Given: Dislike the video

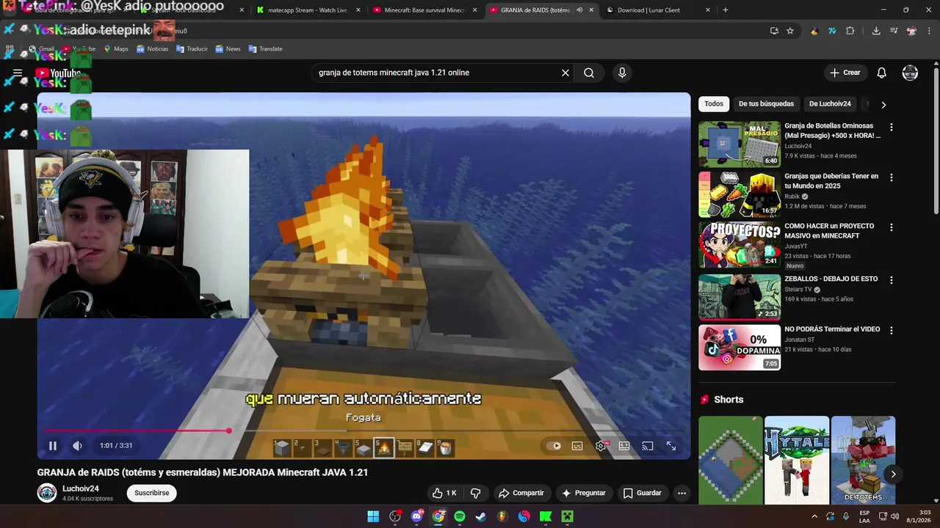Looking at the screenshot, I should 475,493.
